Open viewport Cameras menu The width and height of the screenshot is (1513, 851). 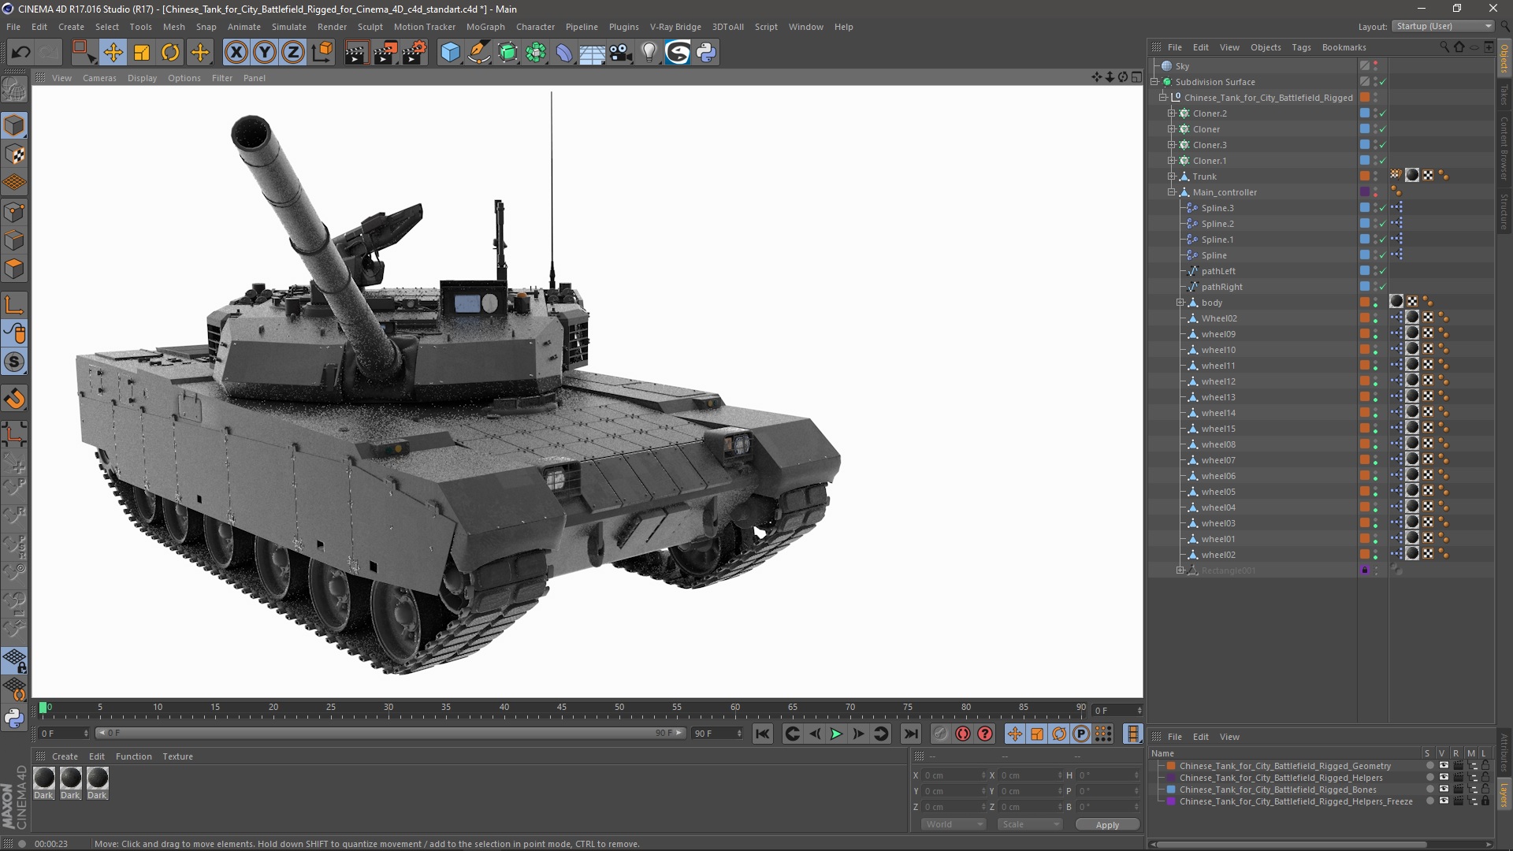[x=99, y=78]
